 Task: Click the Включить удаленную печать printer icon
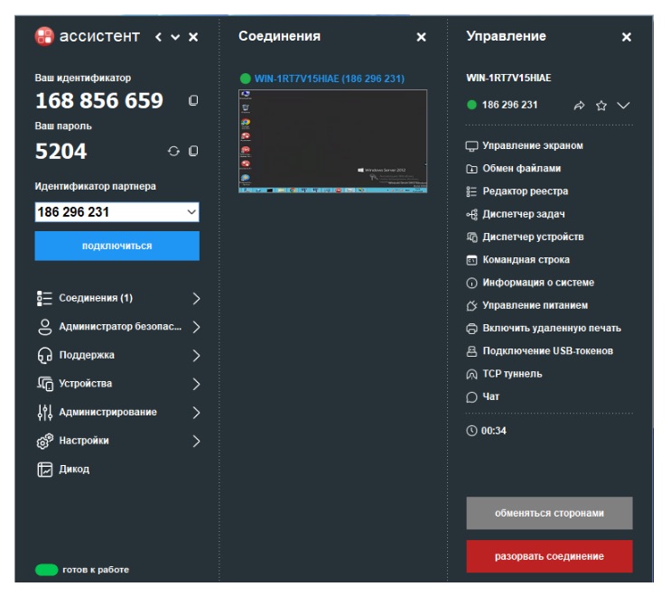tap(471, 329)
